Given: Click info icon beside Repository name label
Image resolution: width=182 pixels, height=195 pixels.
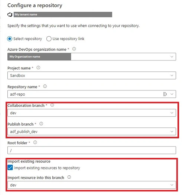Looking at the screenshot, I should click(x=45, y=86).
